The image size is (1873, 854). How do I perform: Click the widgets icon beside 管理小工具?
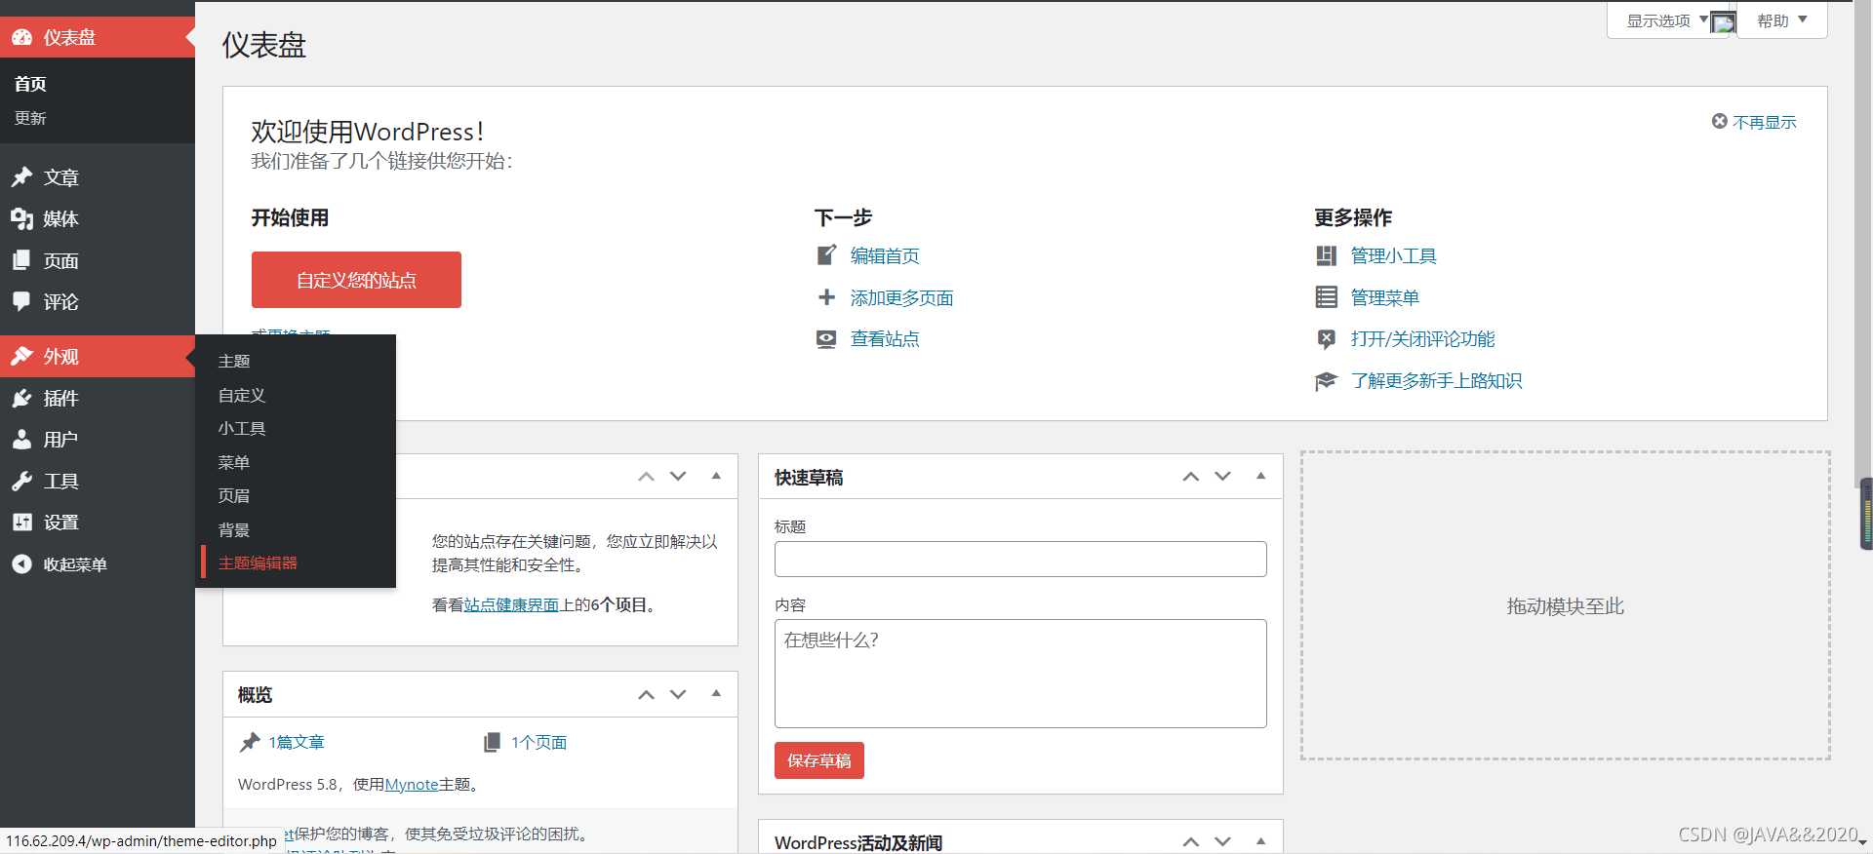(1326, 255)
